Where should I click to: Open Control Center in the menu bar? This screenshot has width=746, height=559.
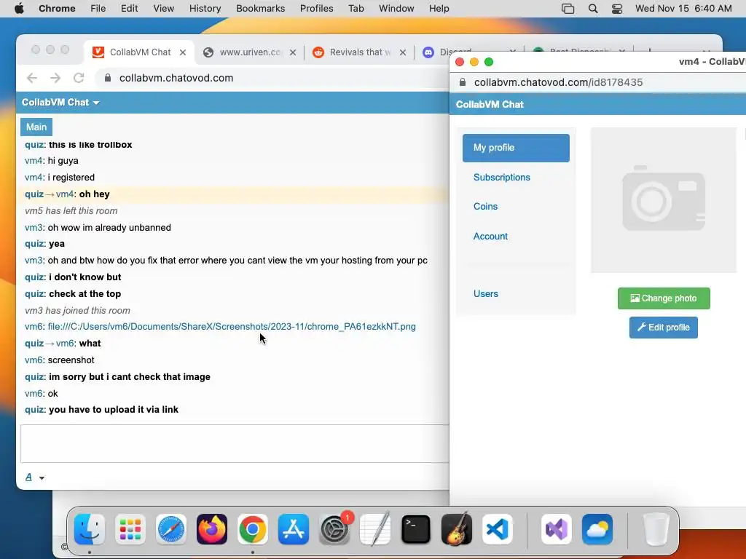[617, 9]
